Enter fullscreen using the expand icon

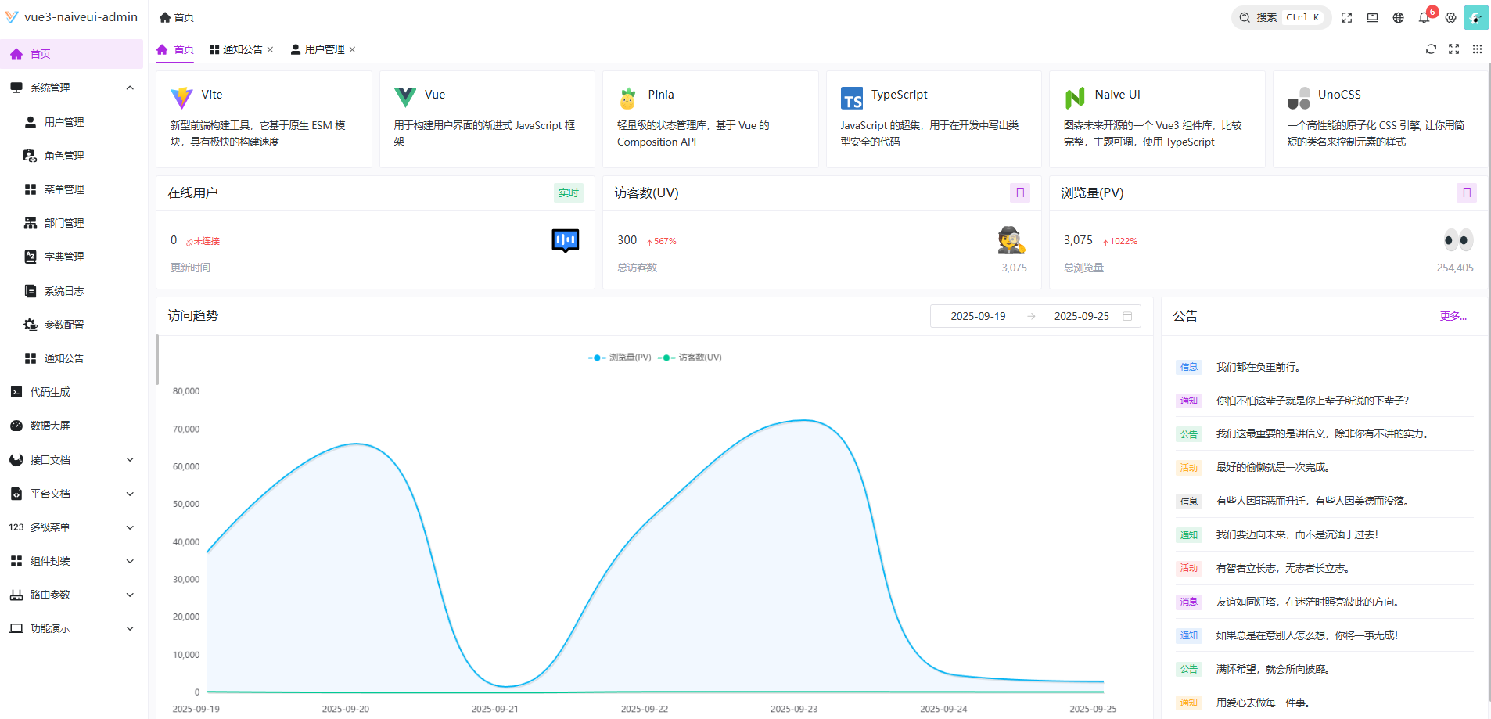point(1347,16)
